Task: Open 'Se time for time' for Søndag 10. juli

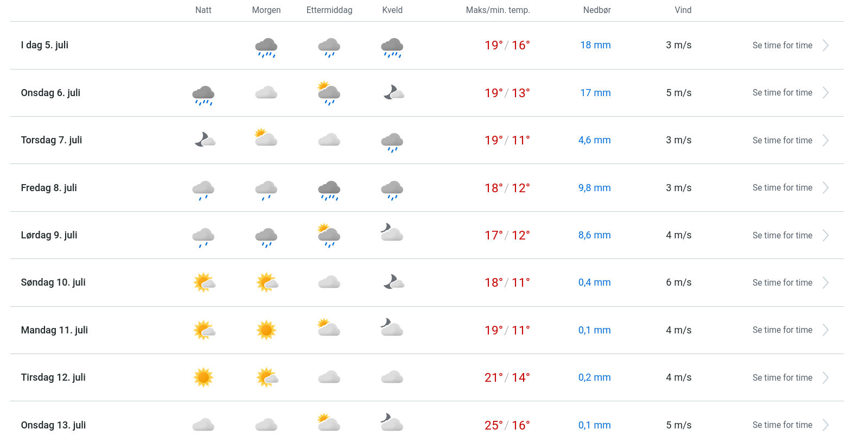Action: click(x=782, y=283)
